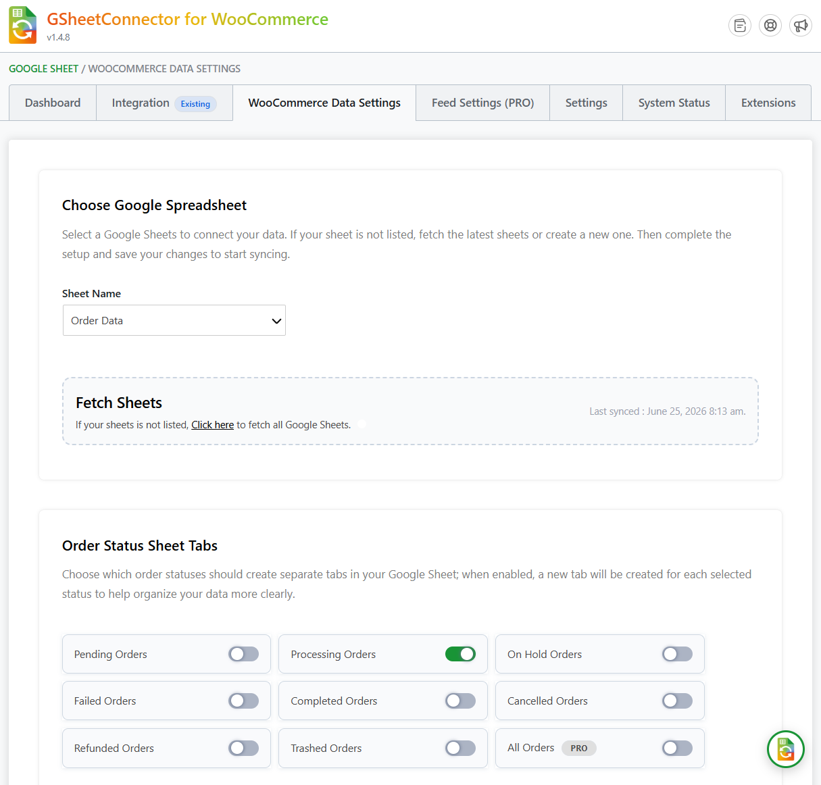Viewport: 821px width, 785px height.
Task: Toggle Refunded Orders on
Action: click(243, 748)
